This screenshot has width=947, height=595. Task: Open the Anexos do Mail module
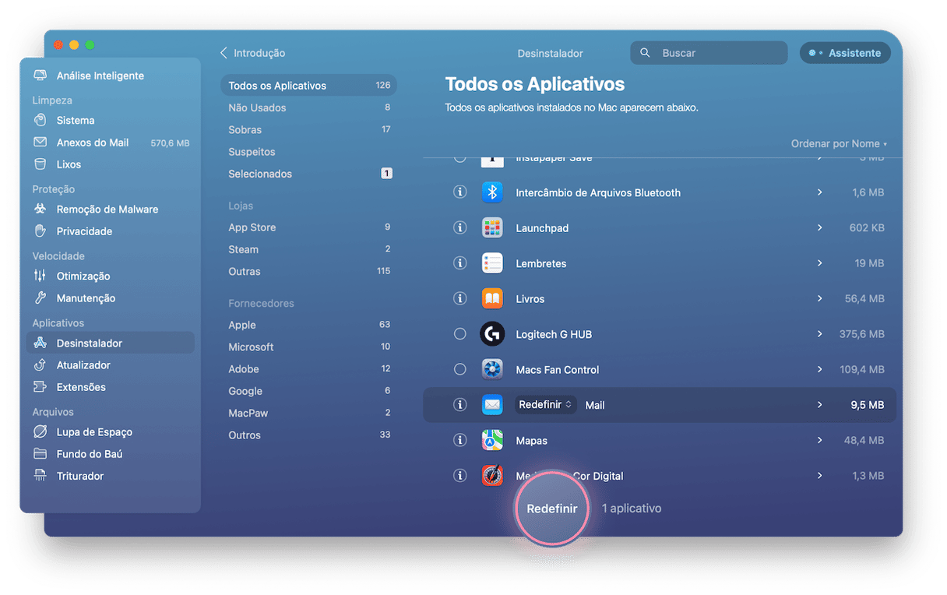pos(111,143)
